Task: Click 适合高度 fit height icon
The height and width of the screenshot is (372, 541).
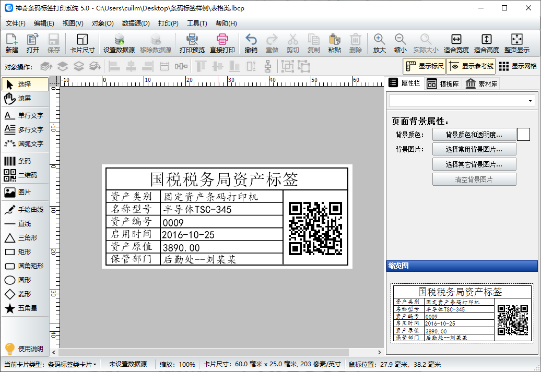Action: tap(487, 43)
